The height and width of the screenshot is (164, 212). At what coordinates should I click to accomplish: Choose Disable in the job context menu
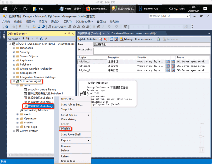click(66, 129)
